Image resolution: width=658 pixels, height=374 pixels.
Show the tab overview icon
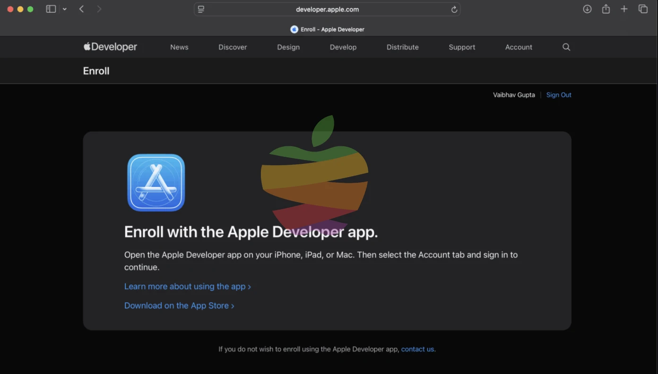(643, 9)
